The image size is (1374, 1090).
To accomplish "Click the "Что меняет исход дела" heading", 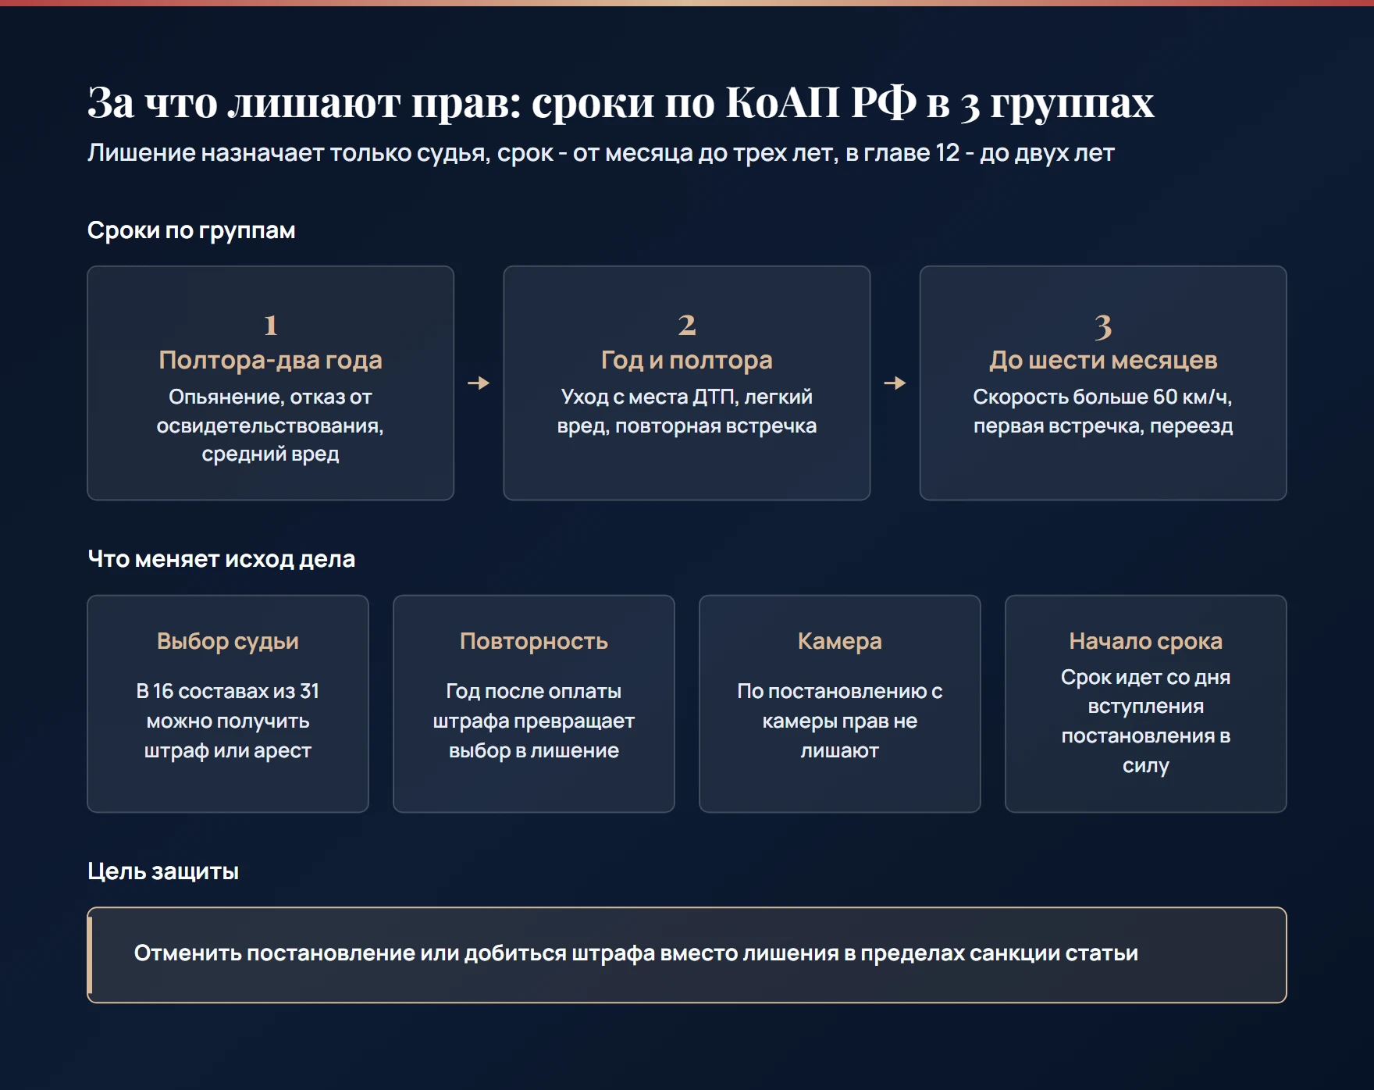I will tap(222, 559).
